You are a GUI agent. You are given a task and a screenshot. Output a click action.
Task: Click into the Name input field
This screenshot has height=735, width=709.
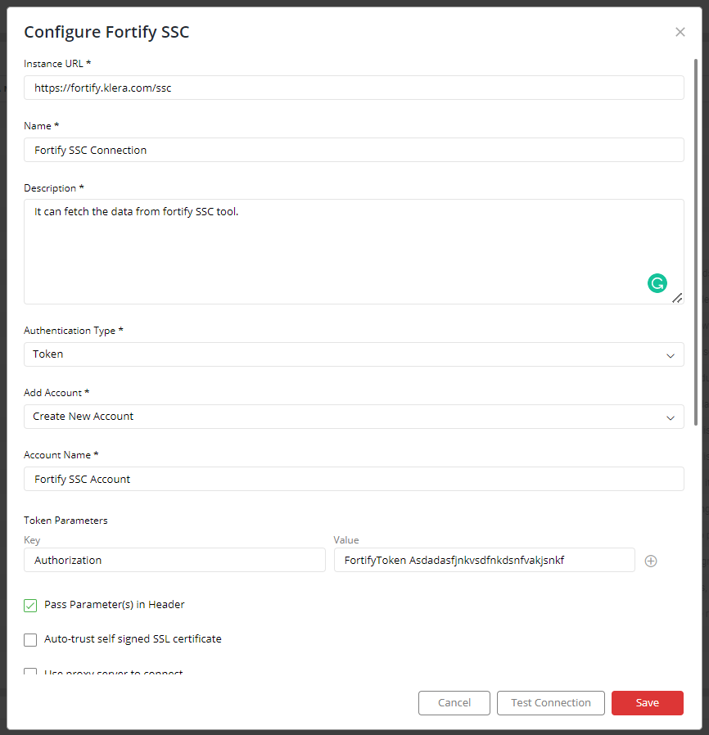pyautogui.click(x=354, y=150)
